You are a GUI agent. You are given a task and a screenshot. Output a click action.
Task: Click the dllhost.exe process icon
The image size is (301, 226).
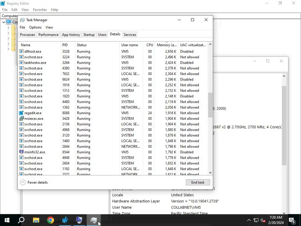click(x=21, y=51)
